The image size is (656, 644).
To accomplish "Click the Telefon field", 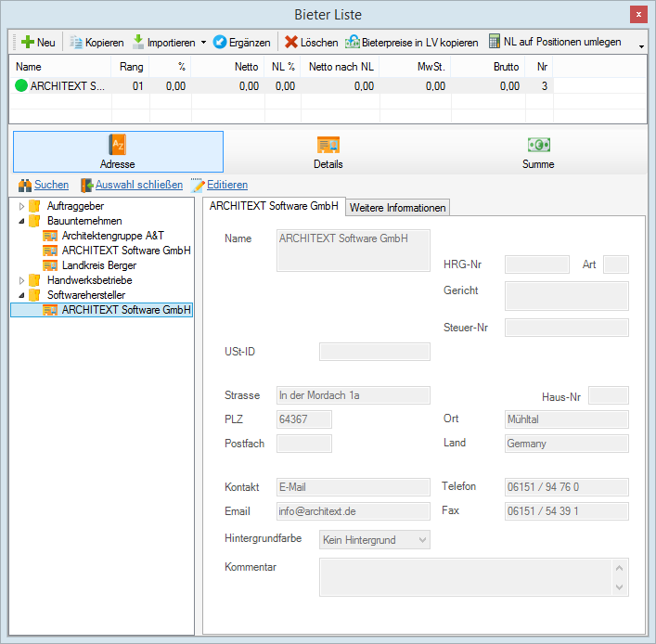I will point(567,487).
